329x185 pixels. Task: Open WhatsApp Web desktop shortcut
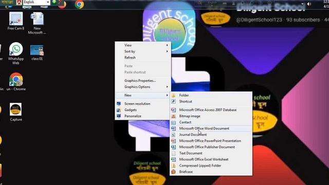16,53
